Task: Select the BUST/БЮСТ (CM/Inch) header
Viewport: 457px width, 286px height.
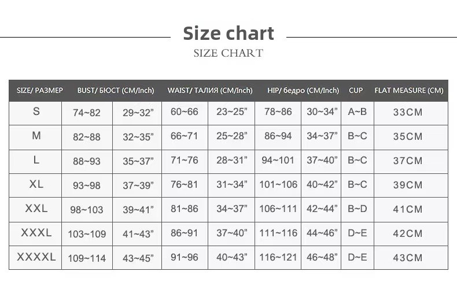Action: click(116, 91)
